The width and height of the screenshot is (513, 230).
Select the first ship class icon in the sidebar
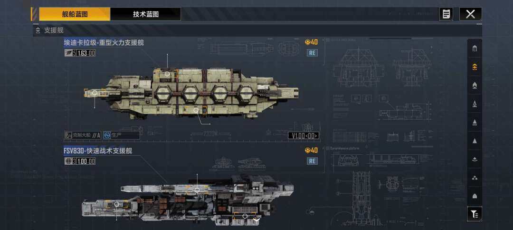475,49
